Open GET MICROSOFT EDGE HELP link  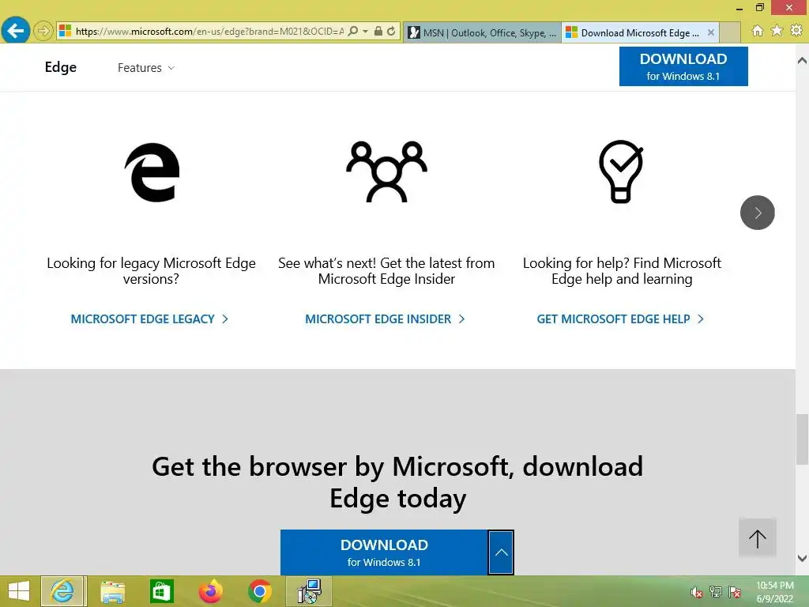coord(620,319)
